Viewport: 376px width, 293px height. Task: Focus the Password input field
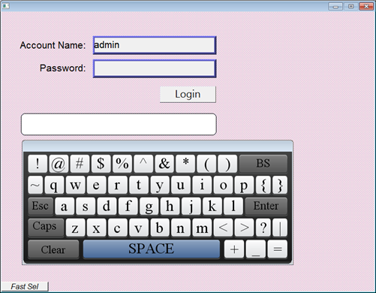click(155, 68)
